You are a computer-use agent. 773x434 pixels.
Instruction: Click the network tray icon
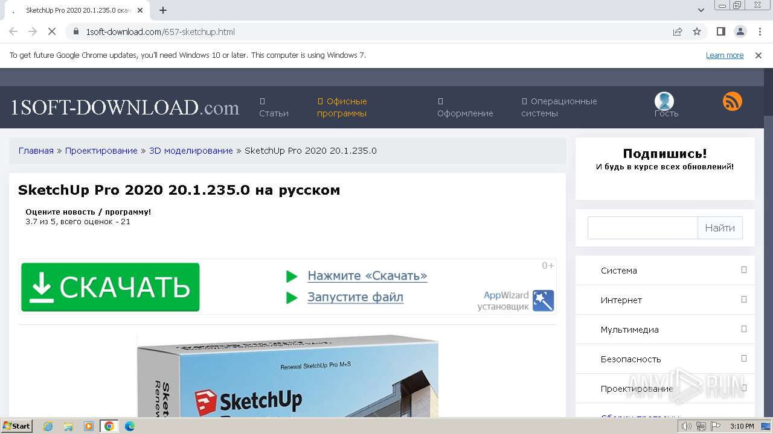pos(701,426)
